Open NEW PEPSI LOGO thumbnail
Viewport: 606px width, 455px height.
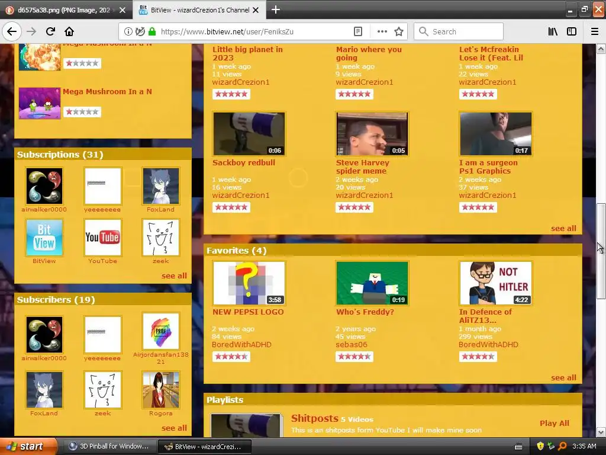[x=249, y=283]
